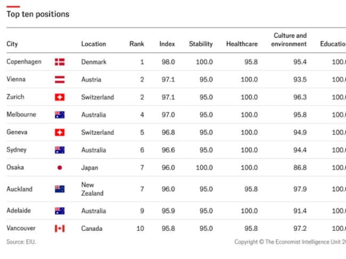The image size is (346, 259).
Task: Click the Copenhagen city name
Action: 24,62
